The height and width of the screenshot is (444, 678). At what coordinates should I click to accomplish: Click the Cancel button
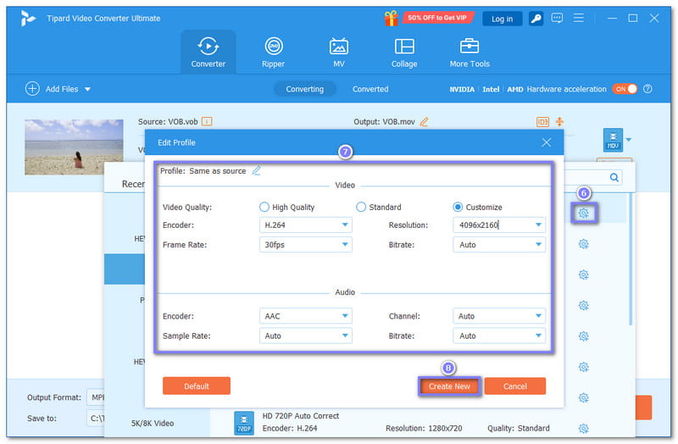515,386
